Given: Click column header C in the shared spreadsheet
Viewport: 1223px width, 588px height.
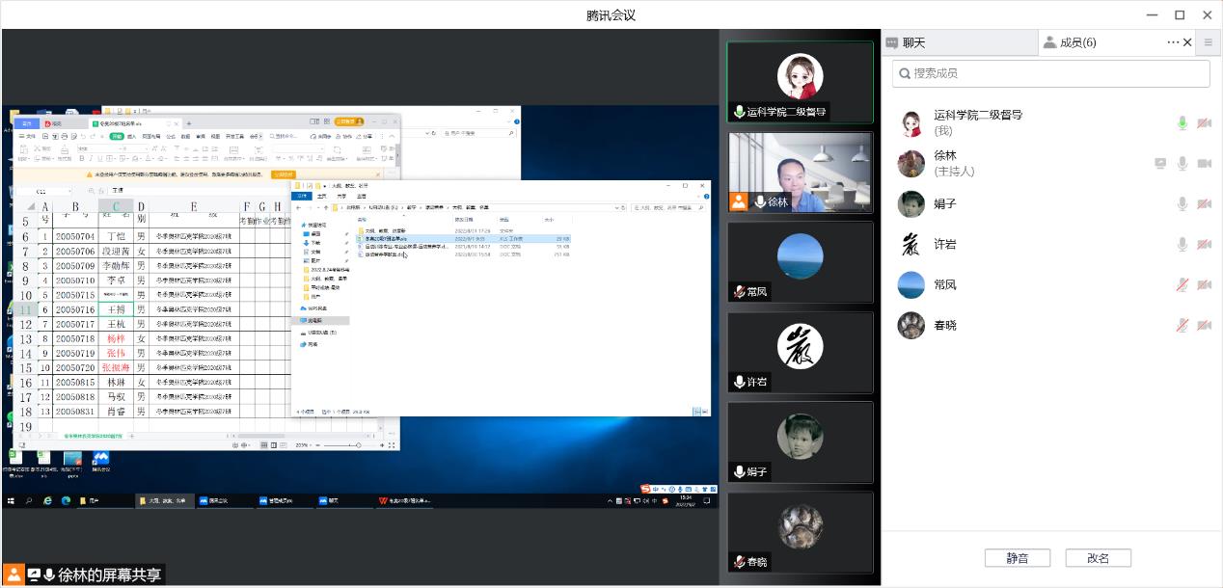Looking at the screenshot, I should [x=116, y=206].
